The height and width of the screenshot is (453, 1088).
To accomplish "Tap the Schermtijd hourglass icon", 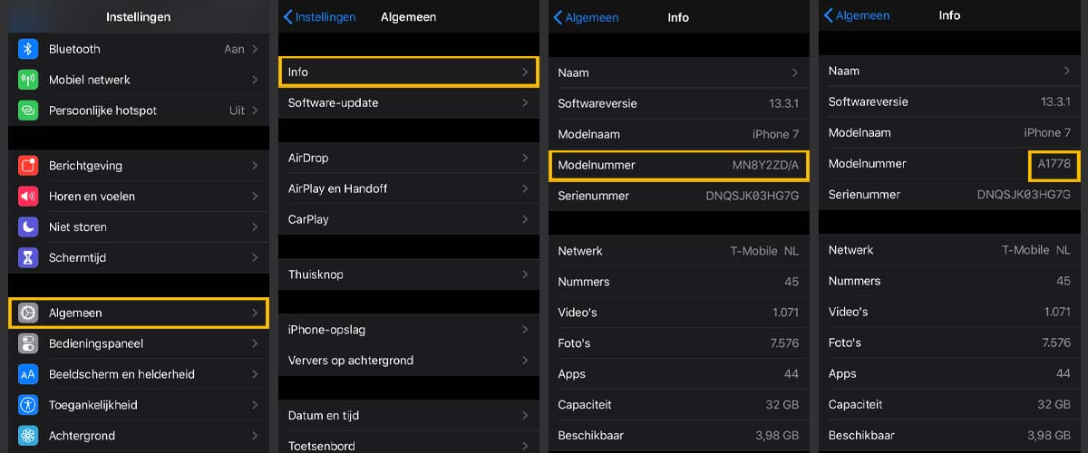I will [28, 258].
